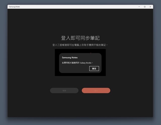Image resolution: width=161 pixels, height=125 pixels.
Task: Click the 此應用程式僅適用於 message text
Action: coord(71,63)
